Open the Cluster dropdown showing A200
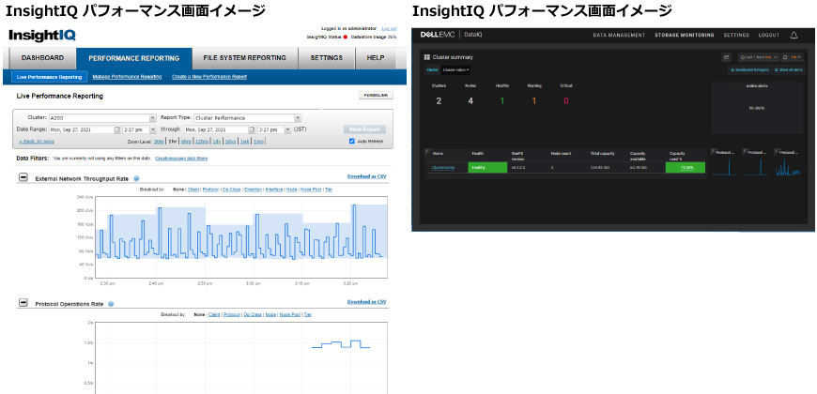 [102, 118]
